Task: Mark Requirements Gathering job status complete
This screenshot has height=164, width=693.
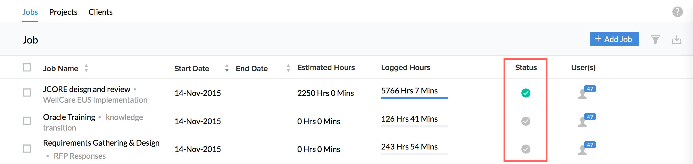Action: 526,149
